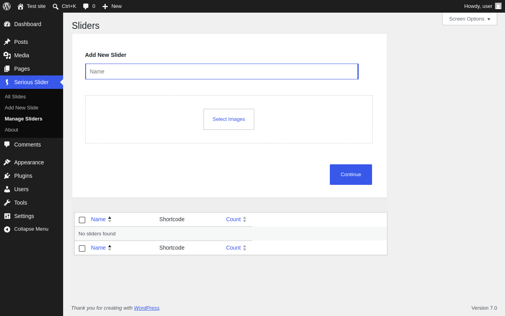The width and height of the screenshot is (505, 316).
Task: Click the 'No sliders found' row
Action: pyautogui.click(x=231, y=233)
